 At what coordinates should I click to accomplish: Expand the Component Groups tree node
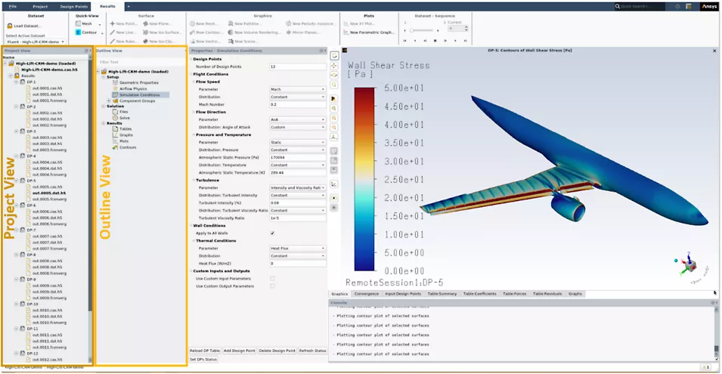tap(109, 100)
